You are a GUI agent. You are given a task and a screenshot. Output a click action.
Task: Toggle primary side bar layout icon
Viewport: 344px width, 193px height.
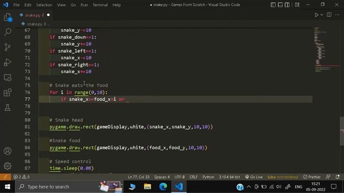click(273, 5)
